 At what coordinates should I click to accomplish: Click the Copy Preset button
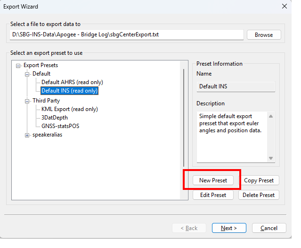[259, 180]
